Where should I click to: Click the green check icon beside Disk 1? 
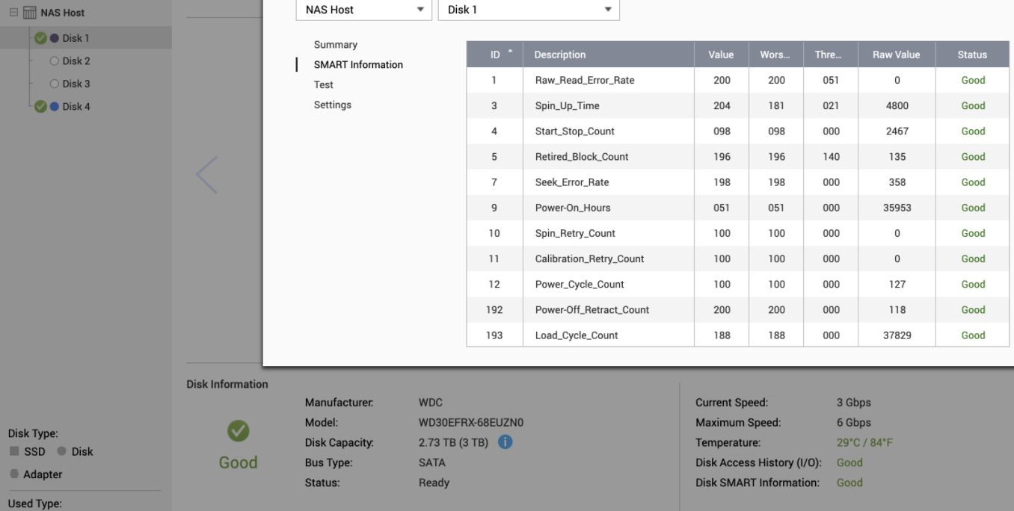click(x=40, y=38)
